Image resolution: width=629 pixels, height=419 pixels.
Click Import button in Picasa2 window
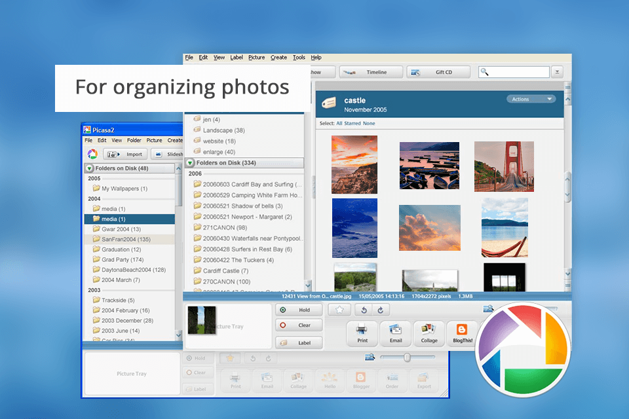point(125,154)
